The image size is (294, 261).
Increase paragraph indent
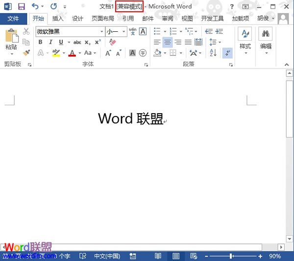click(x=219, y=31)
